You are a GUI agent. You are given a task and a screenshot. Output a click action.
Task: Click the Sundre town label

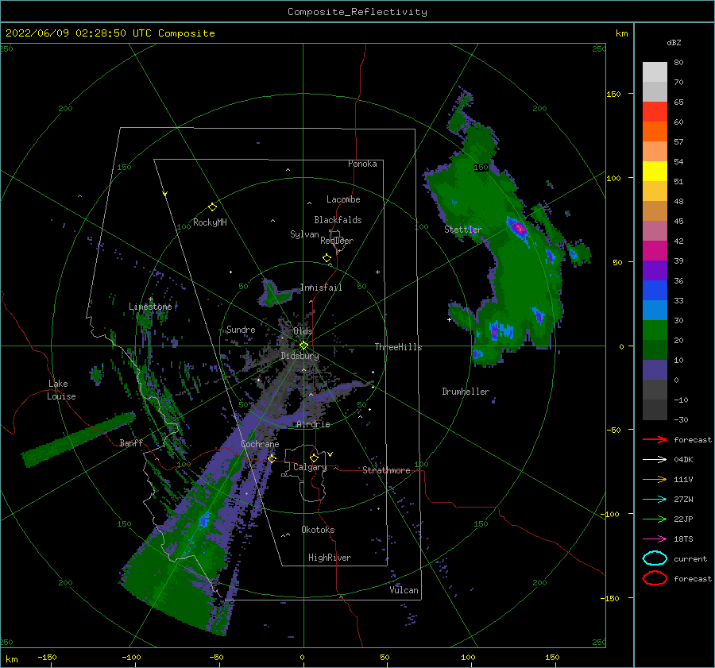(241, 329)
